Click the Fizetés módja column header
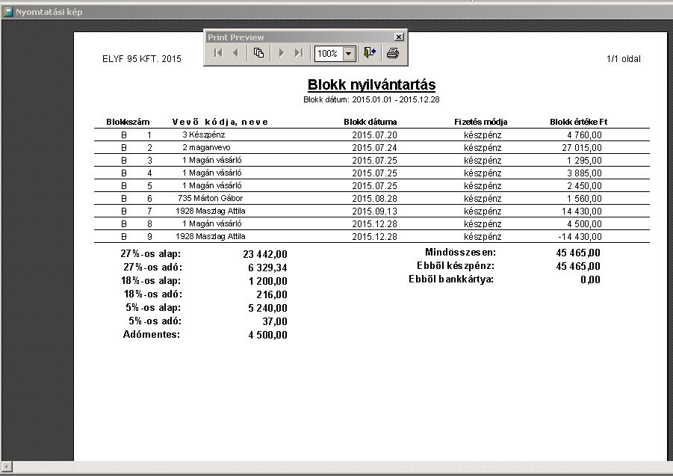Screen dimensions: 673x476 tap(481, 122)
